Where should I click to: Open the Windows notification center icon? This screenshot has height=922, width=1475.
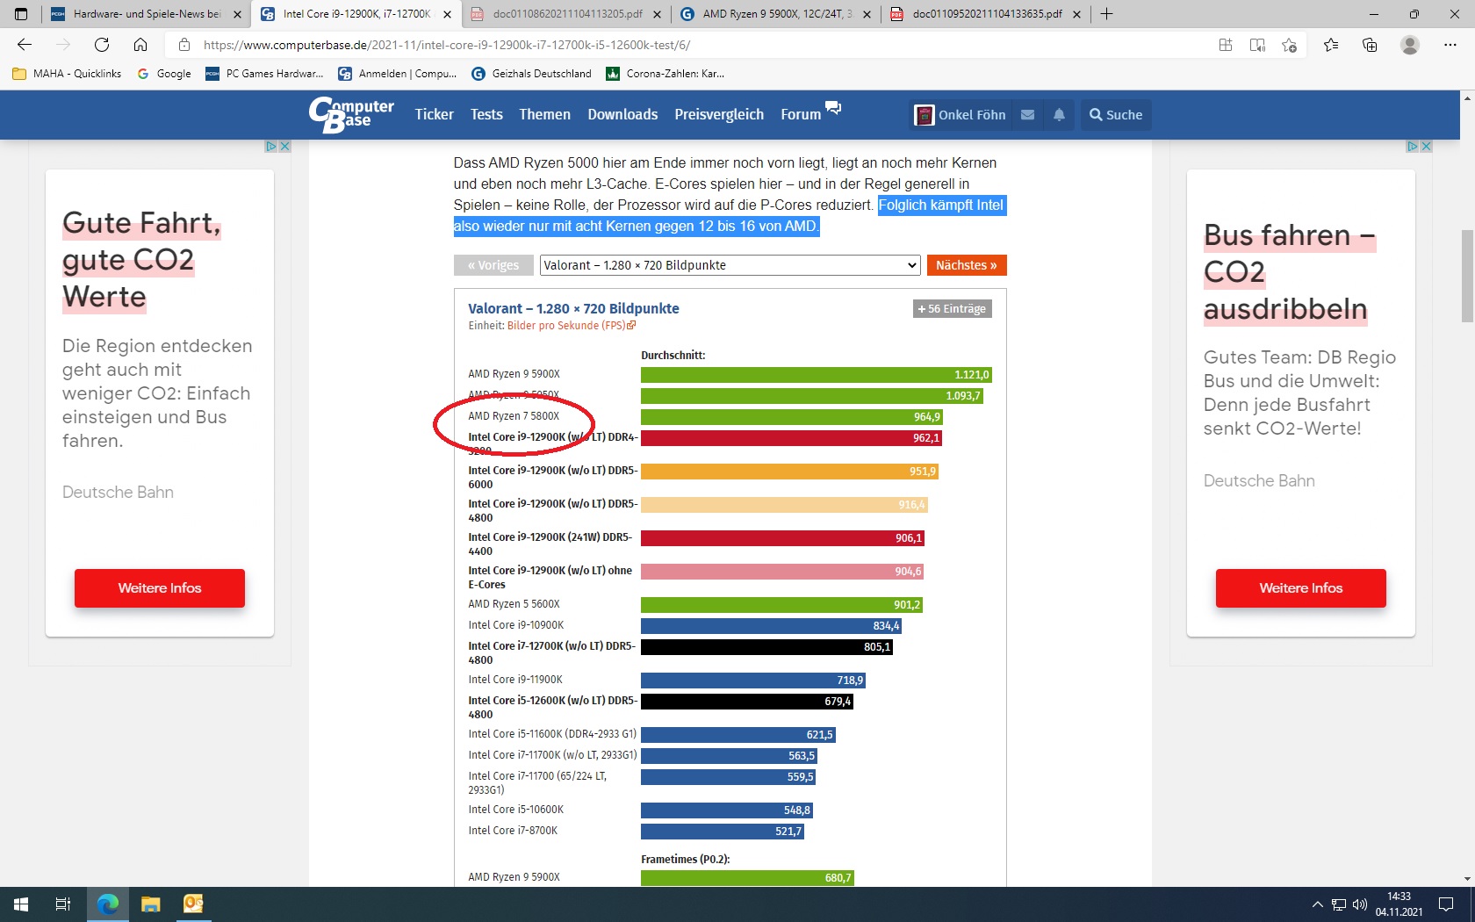coord(1446,904)
